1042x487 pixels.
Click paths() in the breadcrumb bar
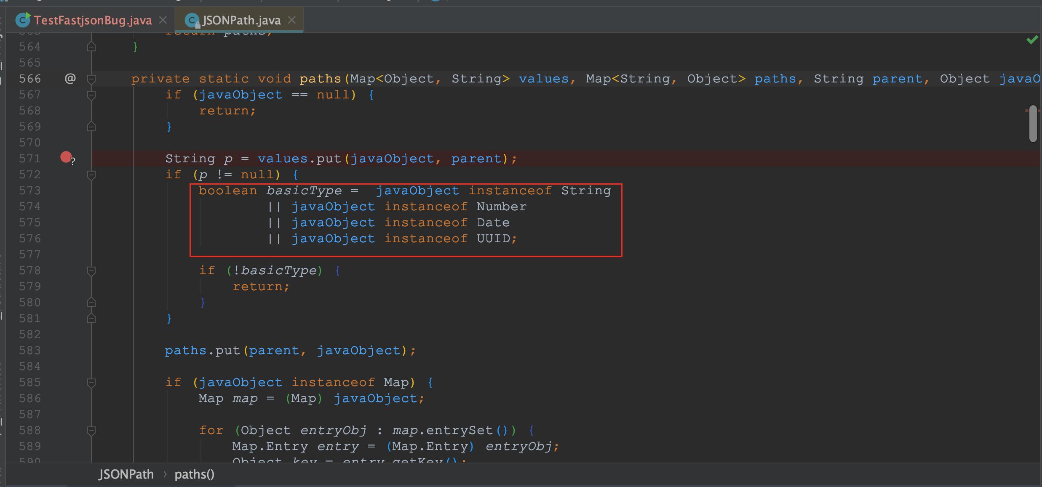[x=194, y=474]
